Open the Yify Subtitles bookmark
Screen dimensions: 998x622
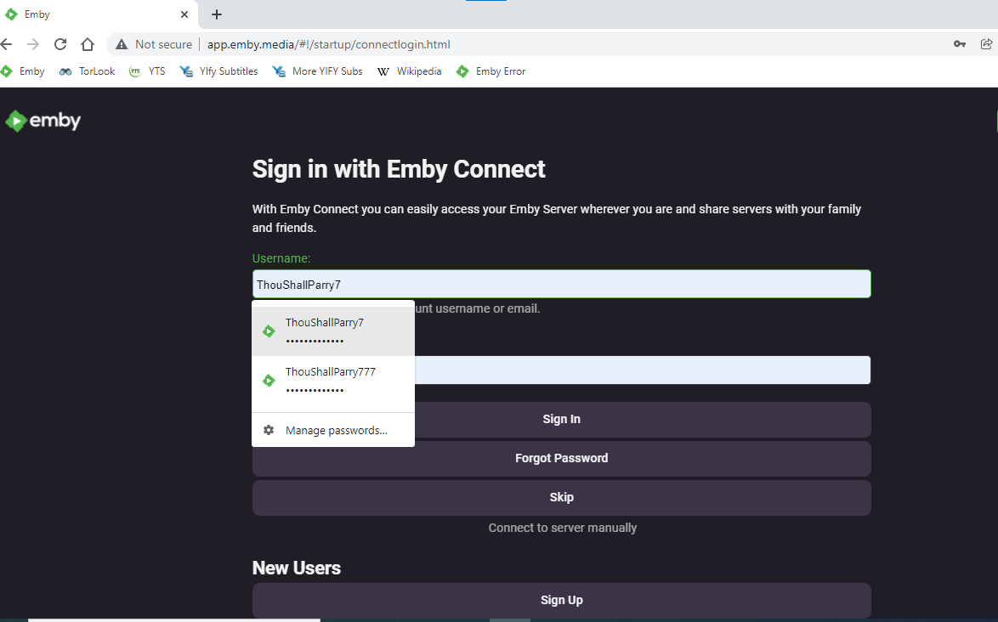(x=218, y=71)
